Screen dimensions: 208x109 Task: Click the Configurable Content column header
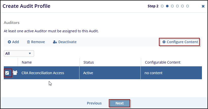pyautogui.click(x=162, y=62)
